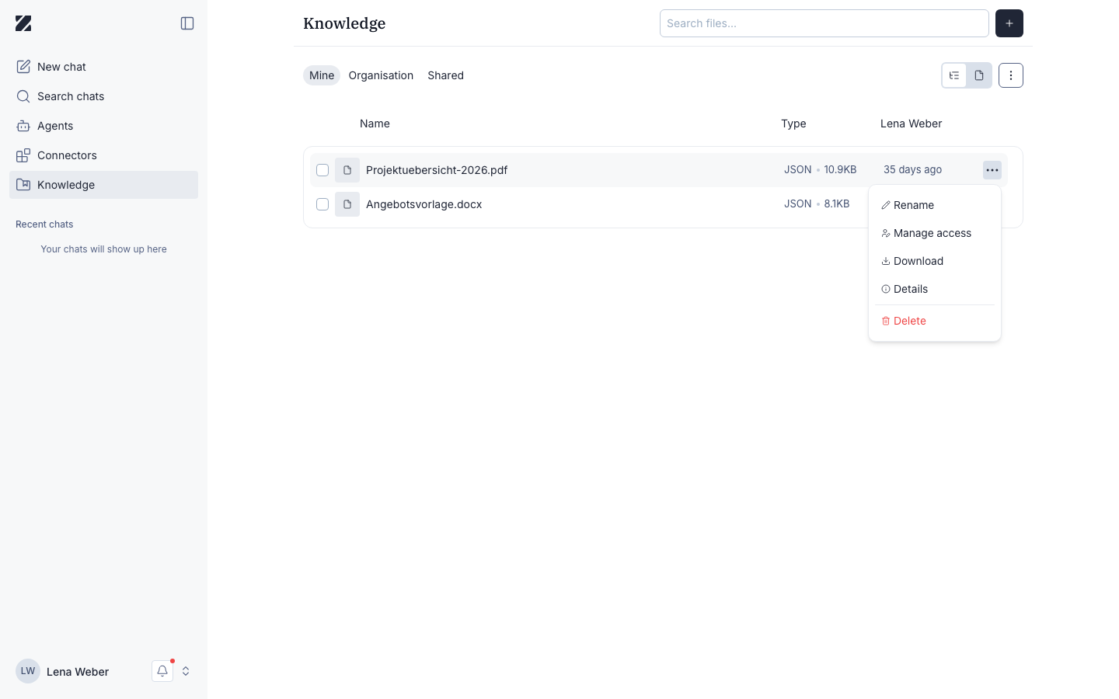Screen dimensions: 1119x699
Task: Open the vertical dots options menu
Action: point(1011,75)
